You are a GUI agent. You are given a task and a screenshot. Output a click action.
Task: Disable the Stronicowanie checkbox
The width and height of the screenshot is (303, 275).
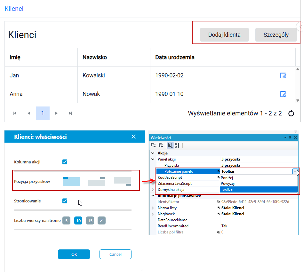[x=65, y=201]
